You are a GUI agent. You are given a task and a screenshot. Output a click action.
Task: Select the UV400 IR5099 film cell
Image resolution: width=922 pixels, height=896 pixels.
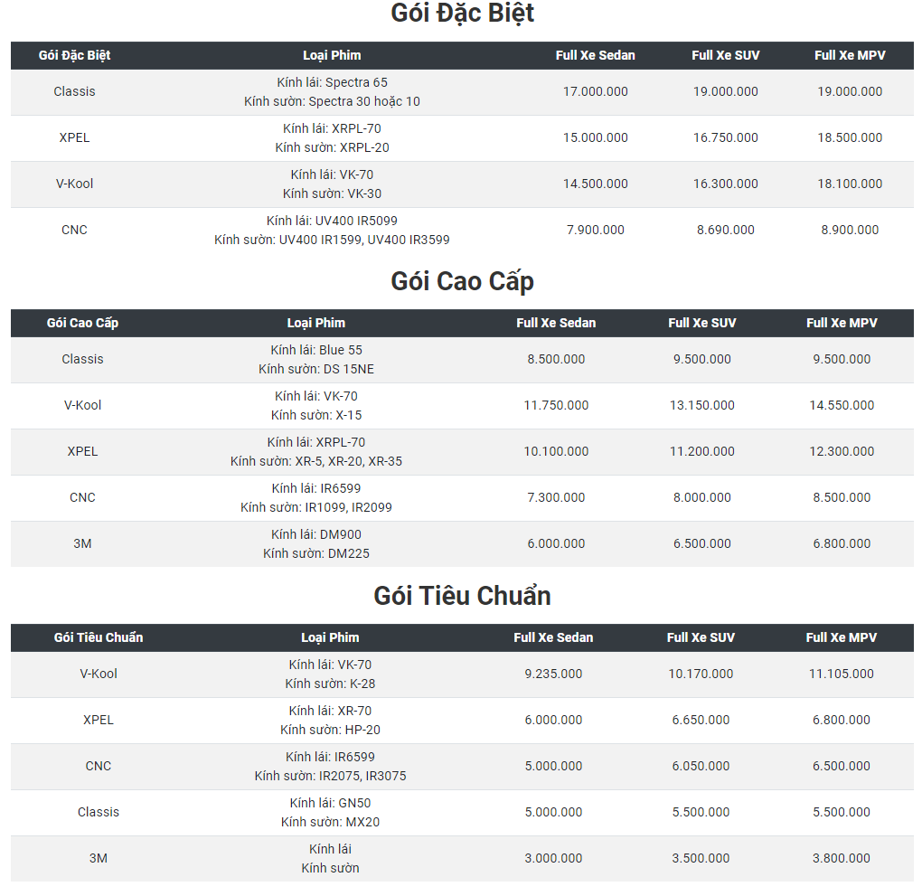pos(332,230)
